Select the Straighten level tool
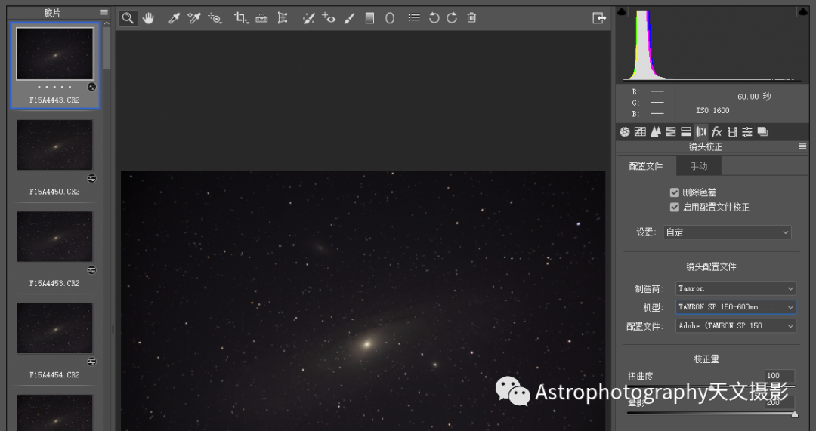 click(261, 18)
